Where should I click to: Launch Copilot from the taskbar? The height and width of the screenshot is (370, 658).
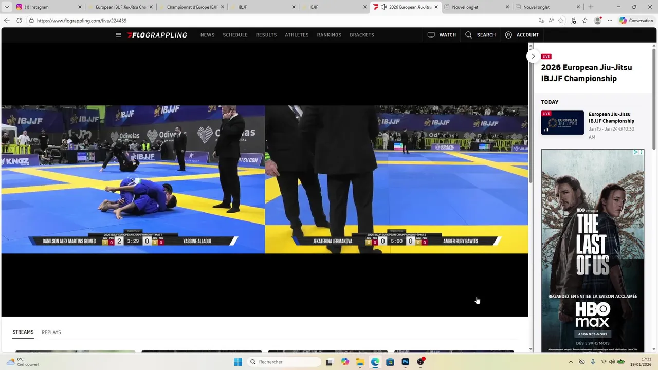(344, 362)
